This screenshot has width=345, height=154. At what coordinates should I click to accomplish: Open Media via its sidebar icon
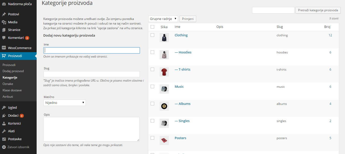4,22
